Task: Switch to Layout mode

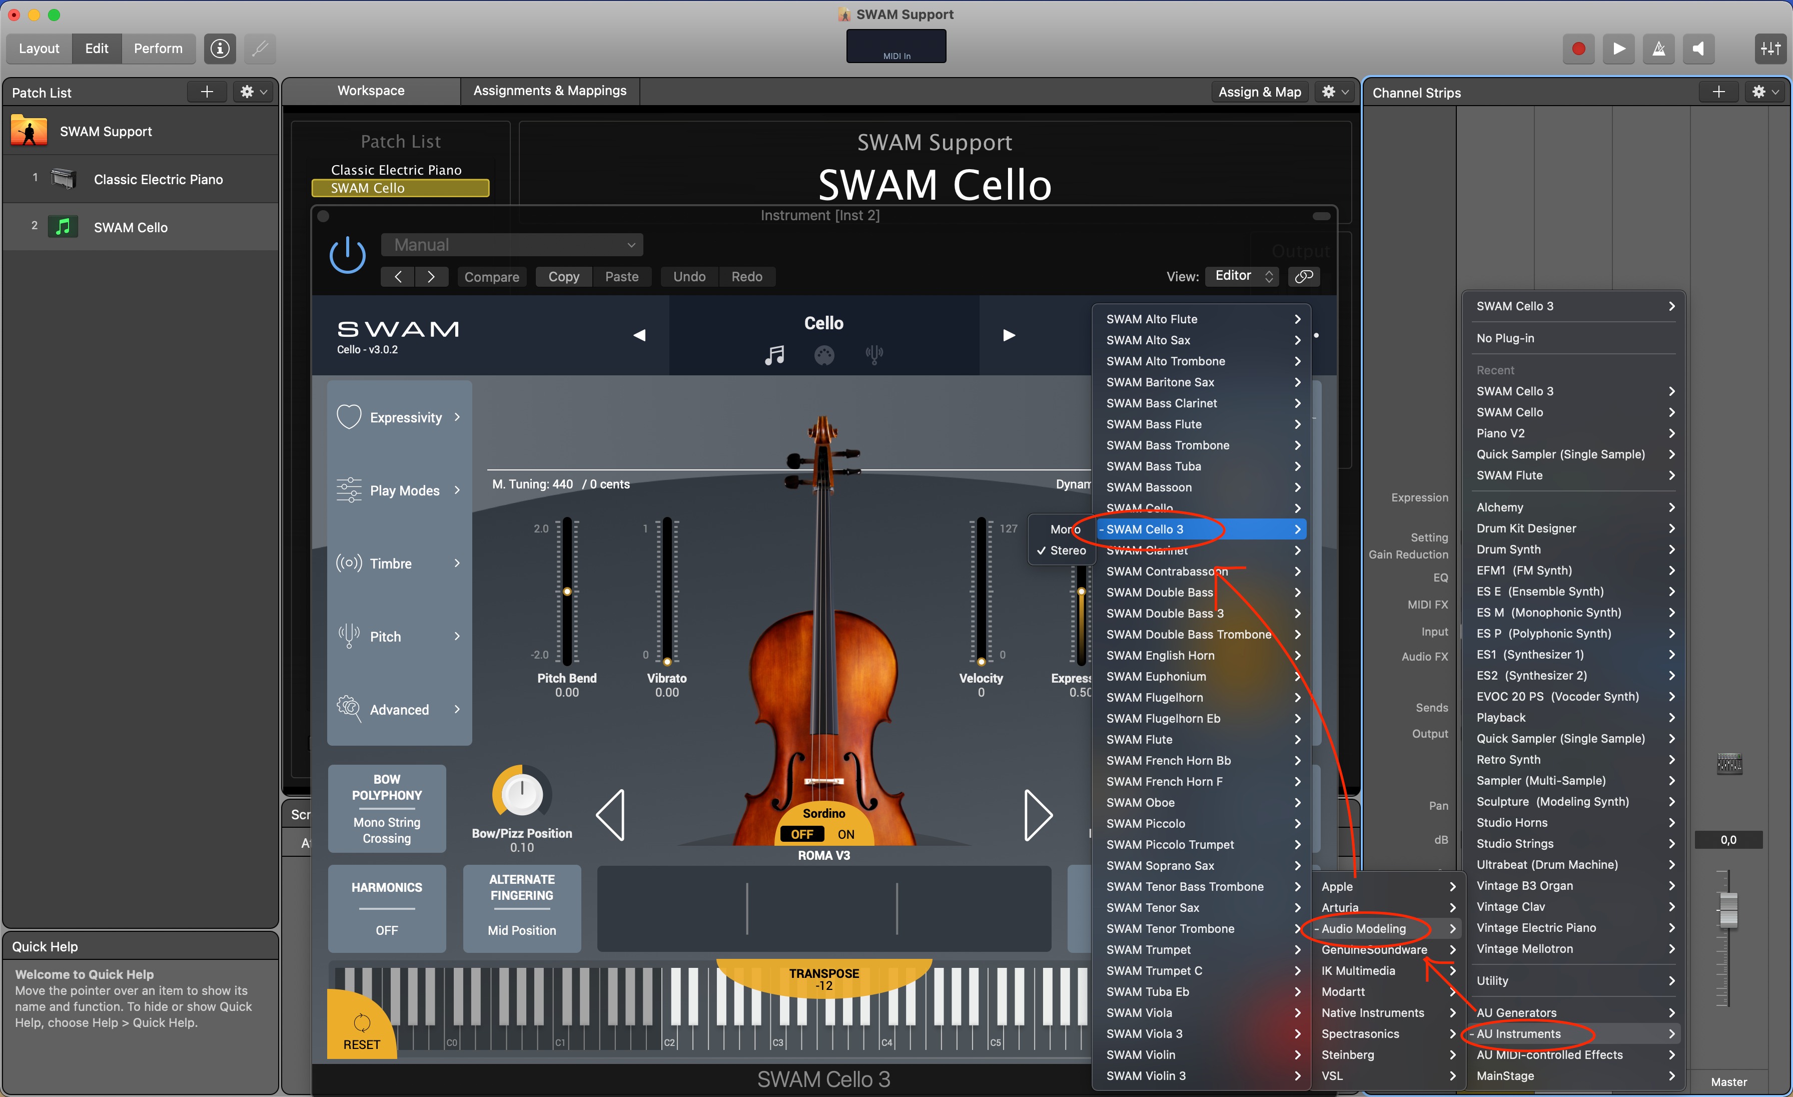Action: (x=40, y=49)
